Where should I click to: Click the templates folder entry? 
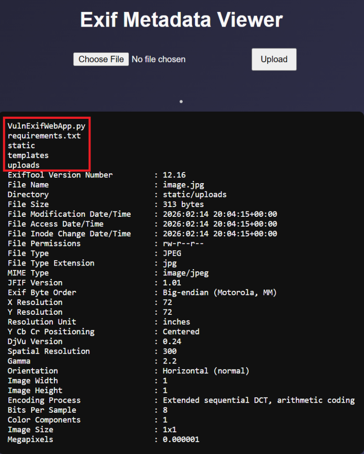click(x=27, y=155)
